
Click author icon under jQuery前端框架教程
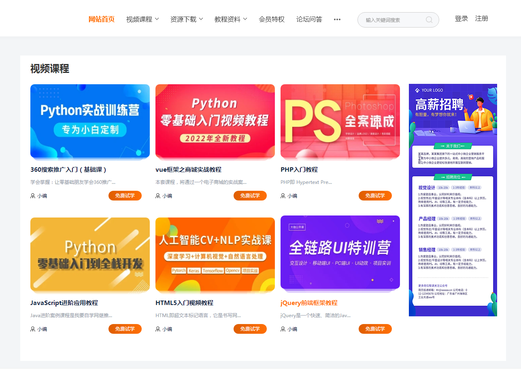click(x=283, y=329)
